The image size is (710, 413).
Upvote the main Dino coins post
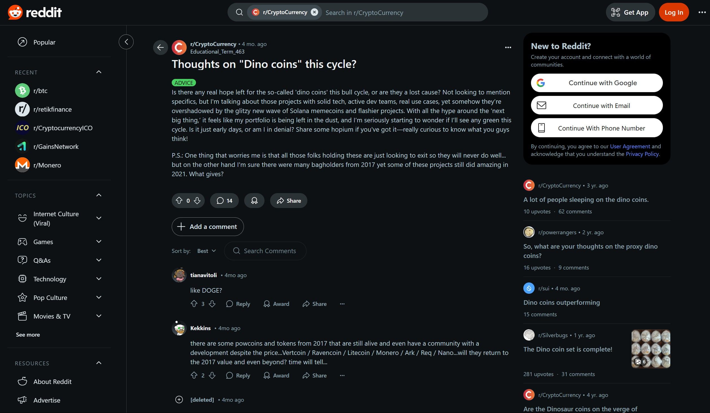(x=179, y=200)
